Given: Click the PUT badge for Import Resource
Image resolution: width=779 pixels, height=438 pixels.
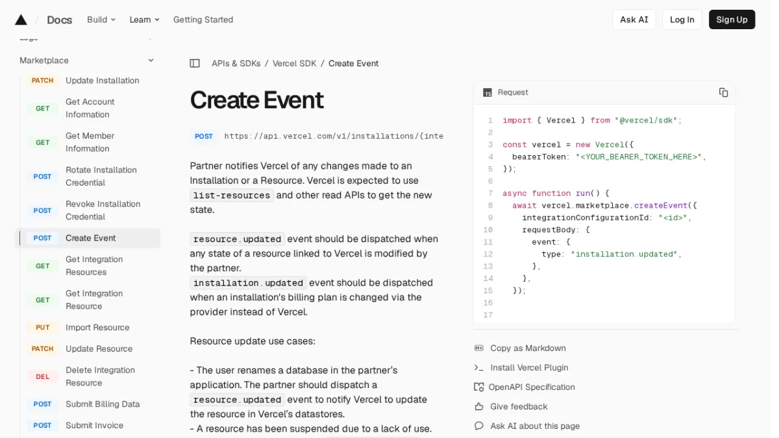Looking at the screenshot, I should (x=43, y=328).
